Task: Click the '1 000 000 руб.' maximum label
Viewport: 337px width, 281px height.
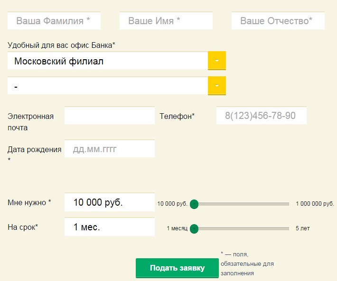Action: point(315,204)
